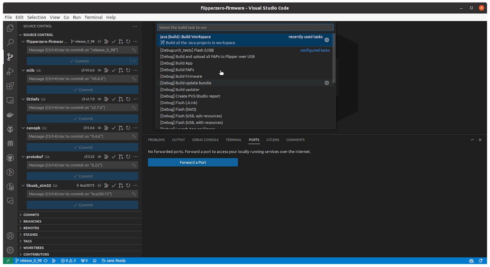Publish to cloud icon for nanopb
This screenshot has width=490, height=267.
tap(99, 128)
